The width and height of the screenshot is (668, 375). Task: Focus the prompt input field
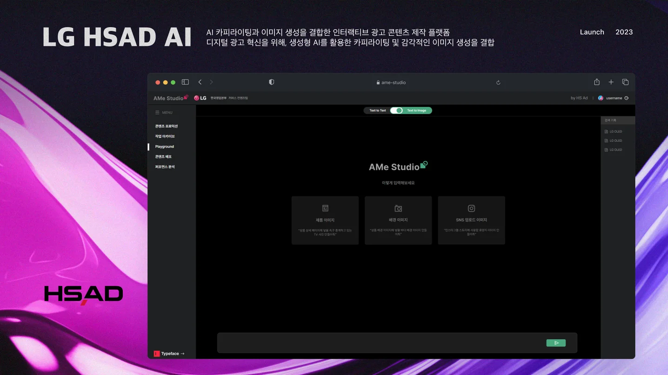coord(397,343)
